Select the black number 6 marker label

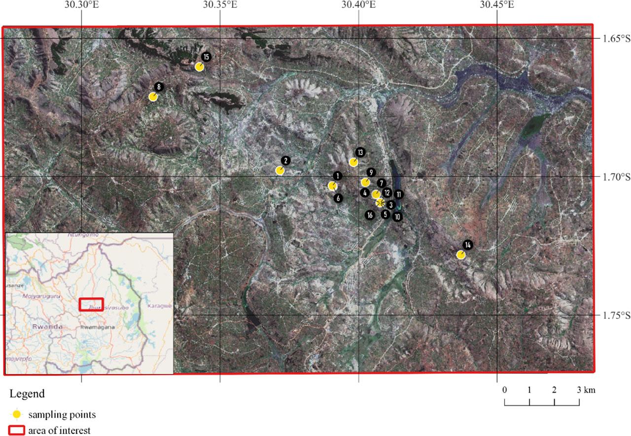(x=338, y=198)
